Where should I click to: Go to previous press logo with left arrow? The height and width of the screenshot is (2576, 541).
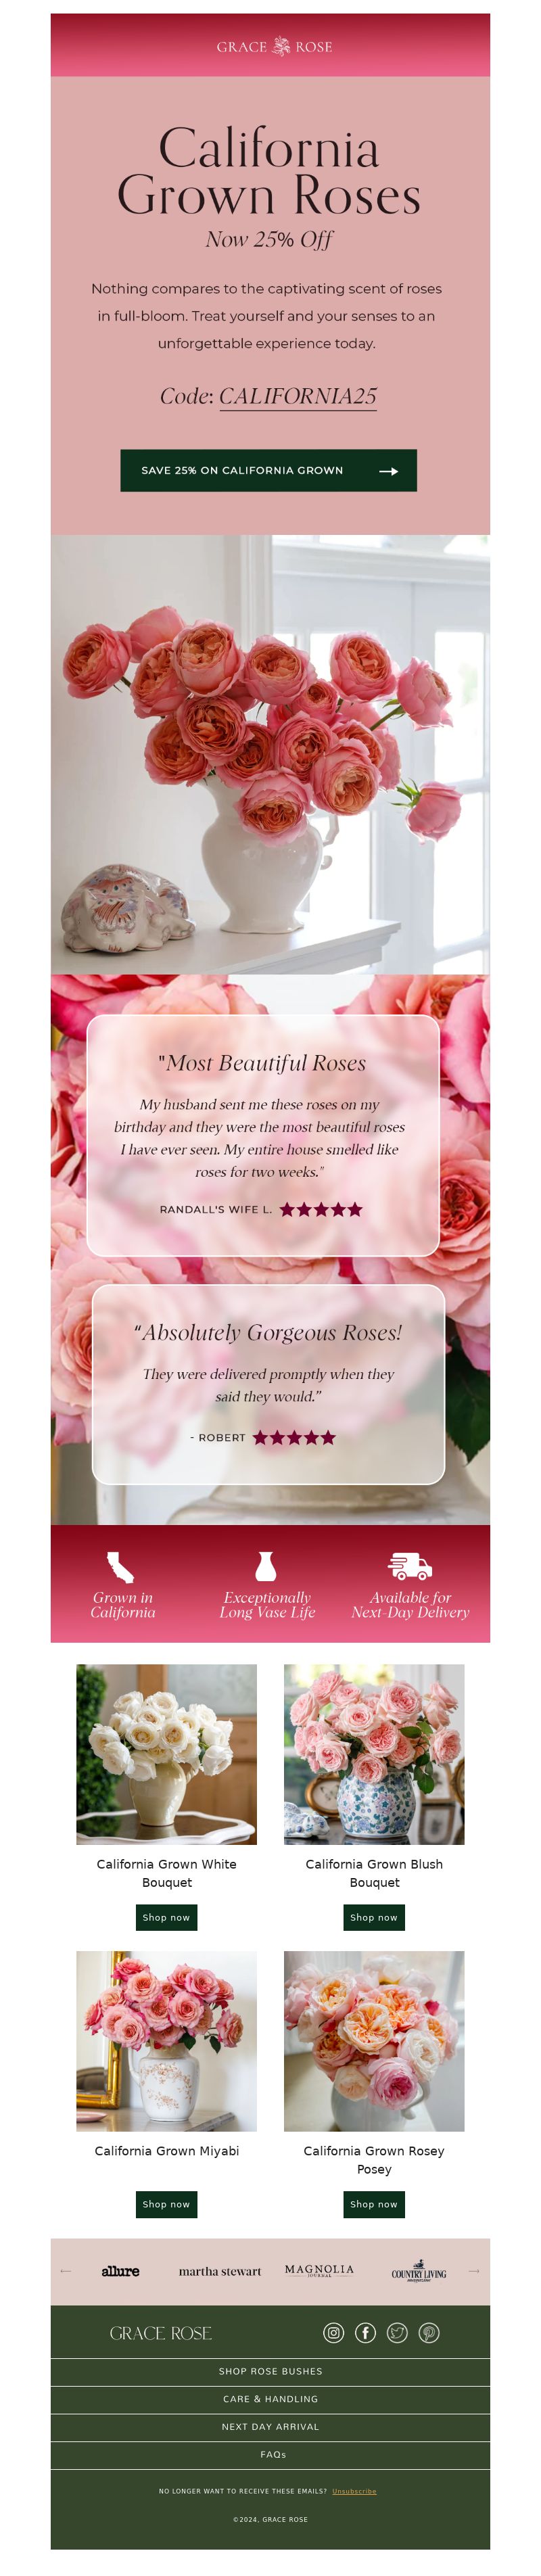66,2270
